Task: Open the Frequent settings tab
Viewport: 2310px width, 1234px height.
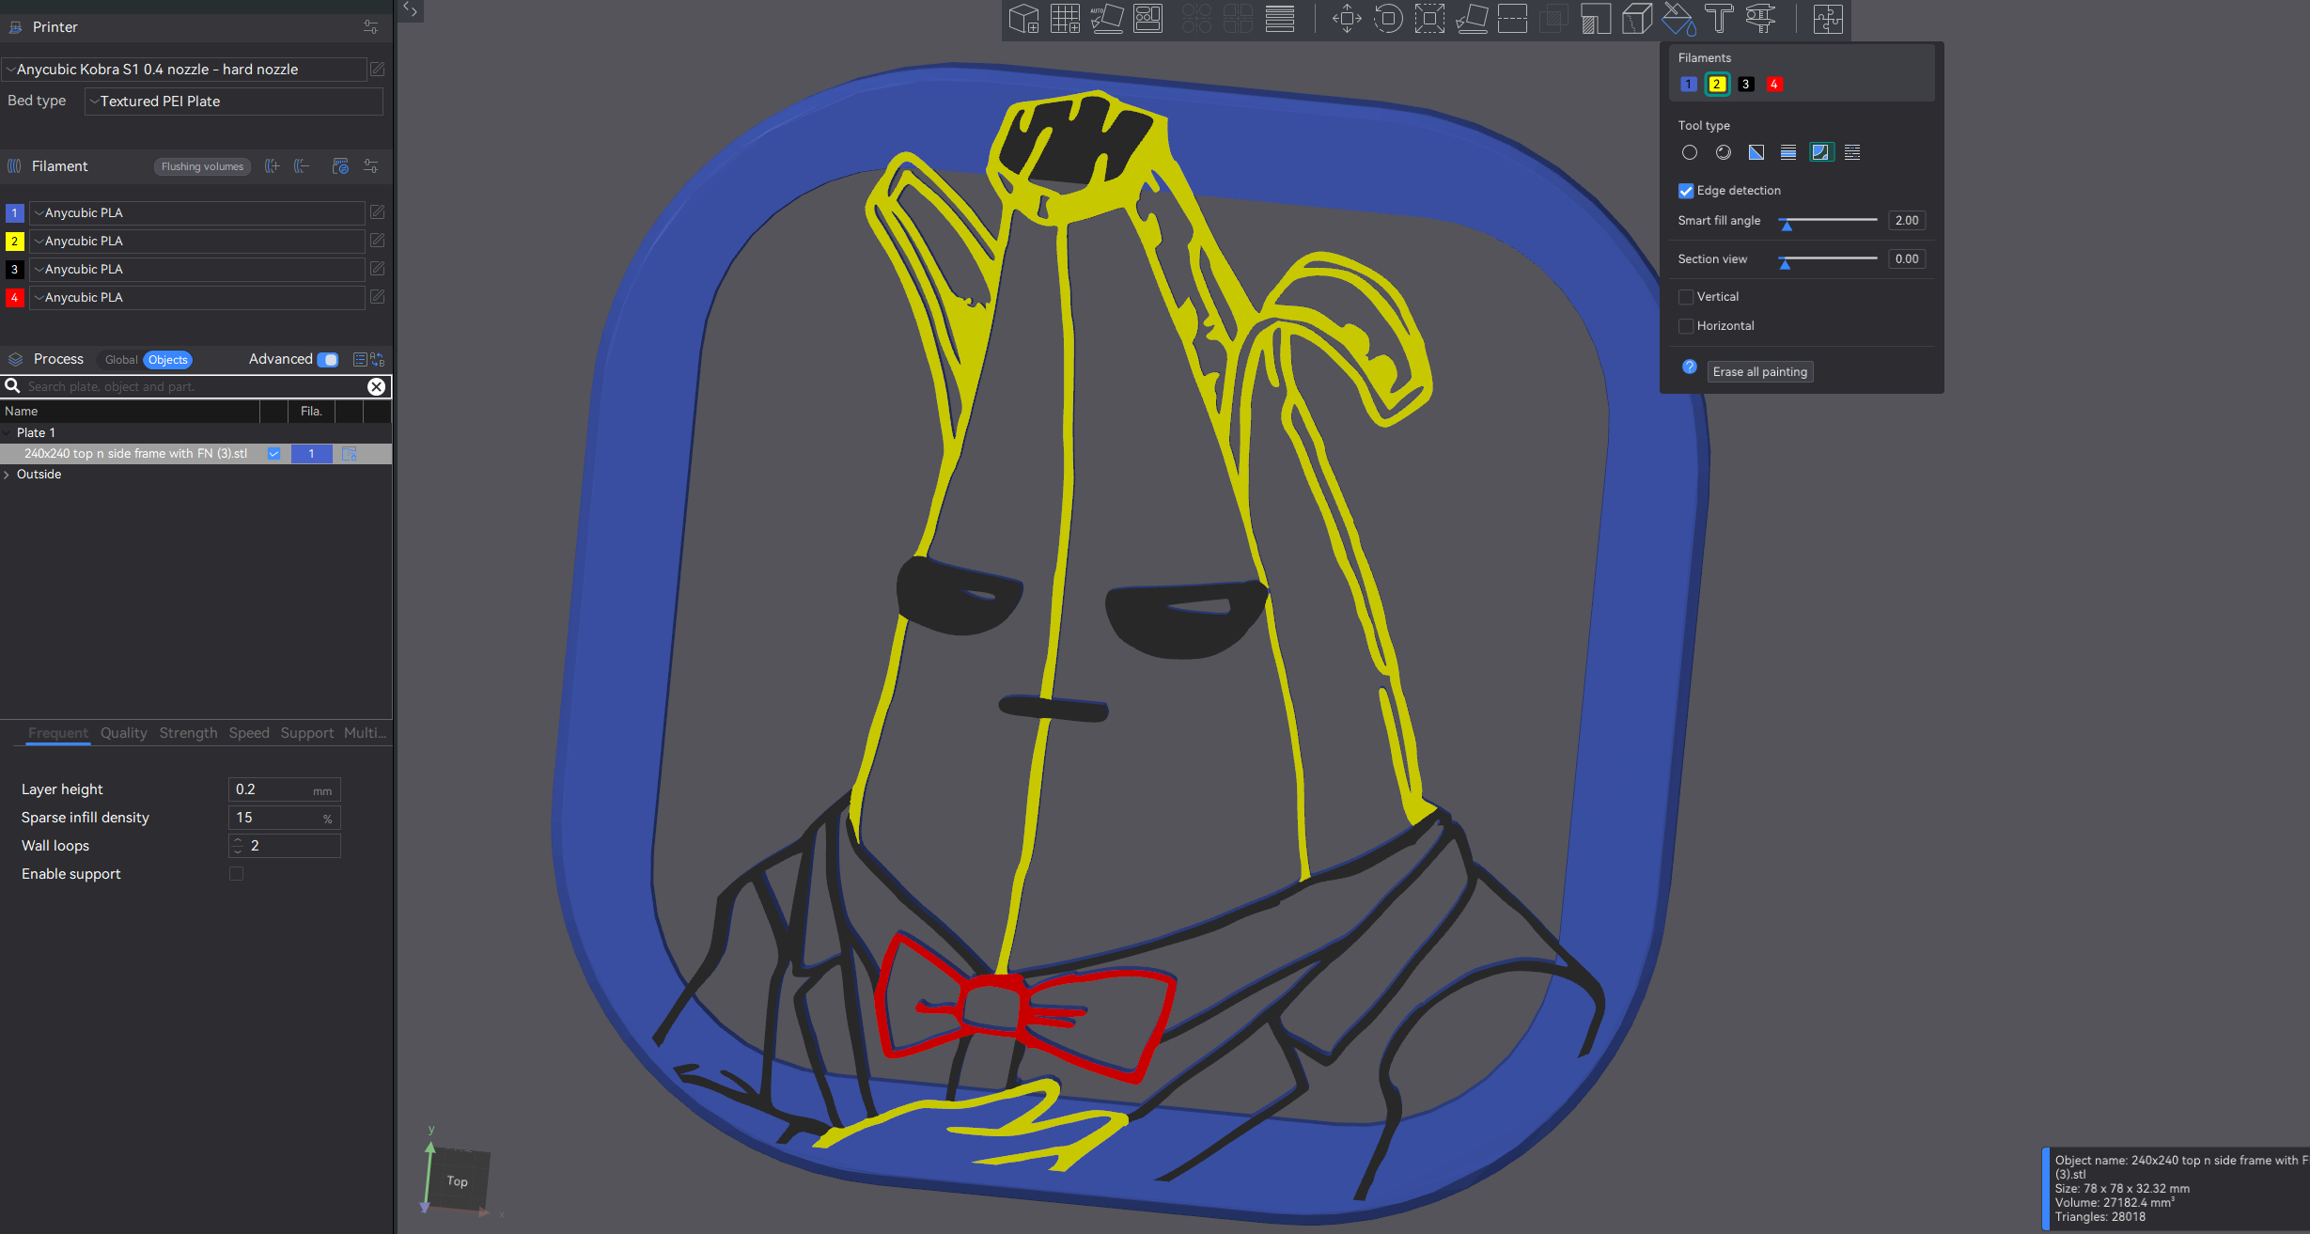Action: (58, 733)
